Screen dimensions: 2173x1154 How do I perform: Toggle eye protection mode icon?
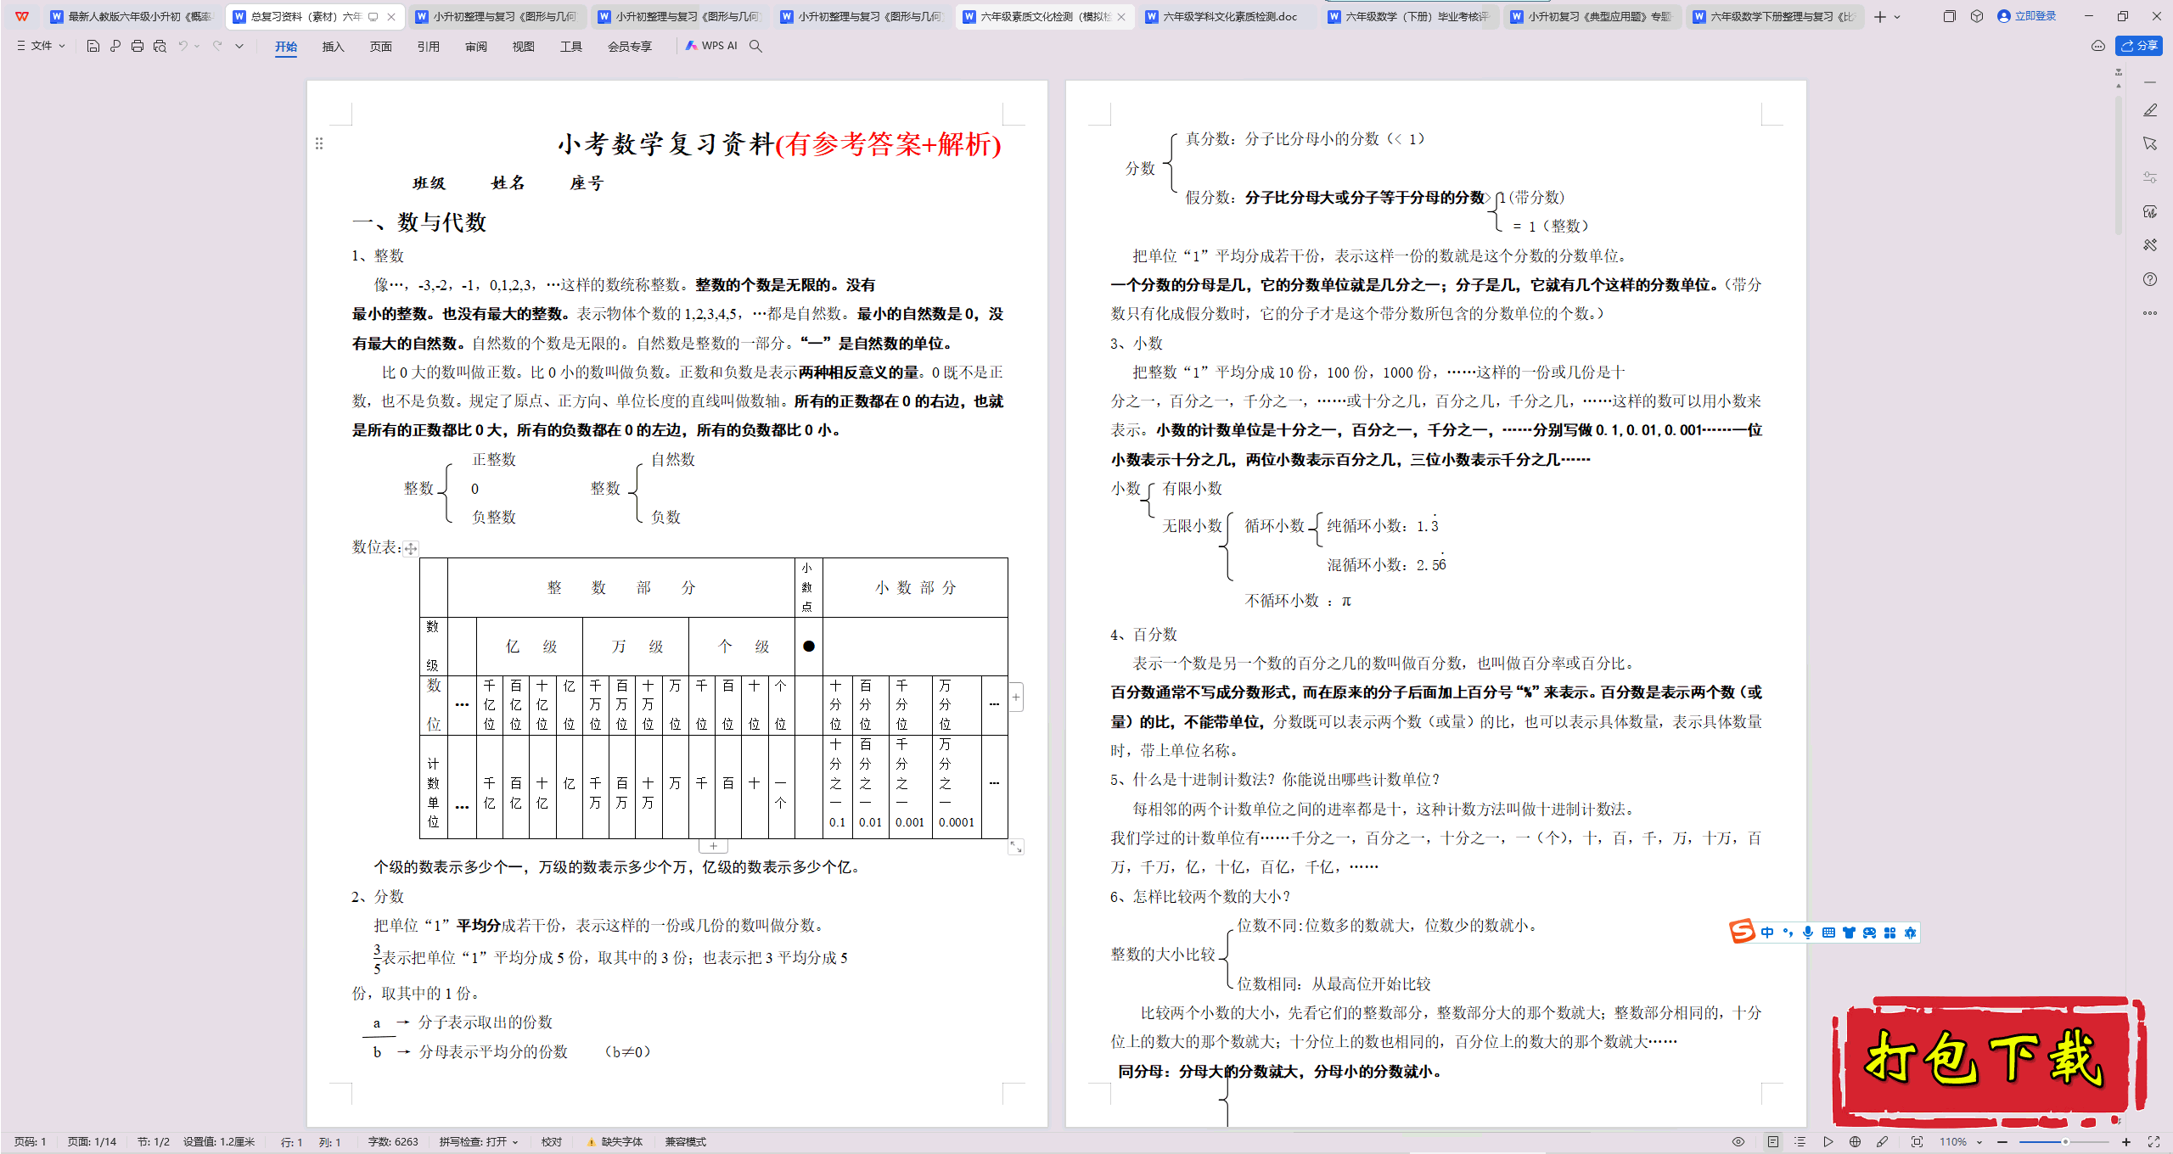click(x=1738, y=1142)
